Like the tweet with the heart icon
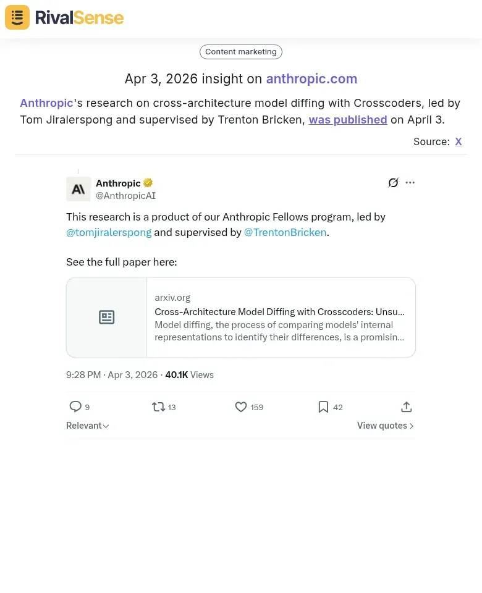 pos(241,406)
